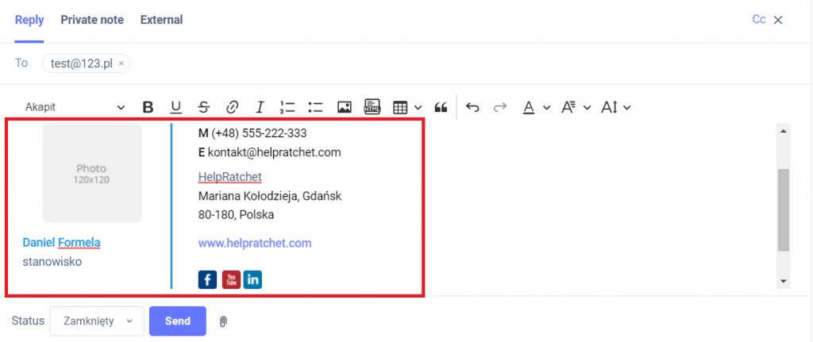Insert a numbered list
Viewport: 813px width, 342px height.
pos(287,107)
